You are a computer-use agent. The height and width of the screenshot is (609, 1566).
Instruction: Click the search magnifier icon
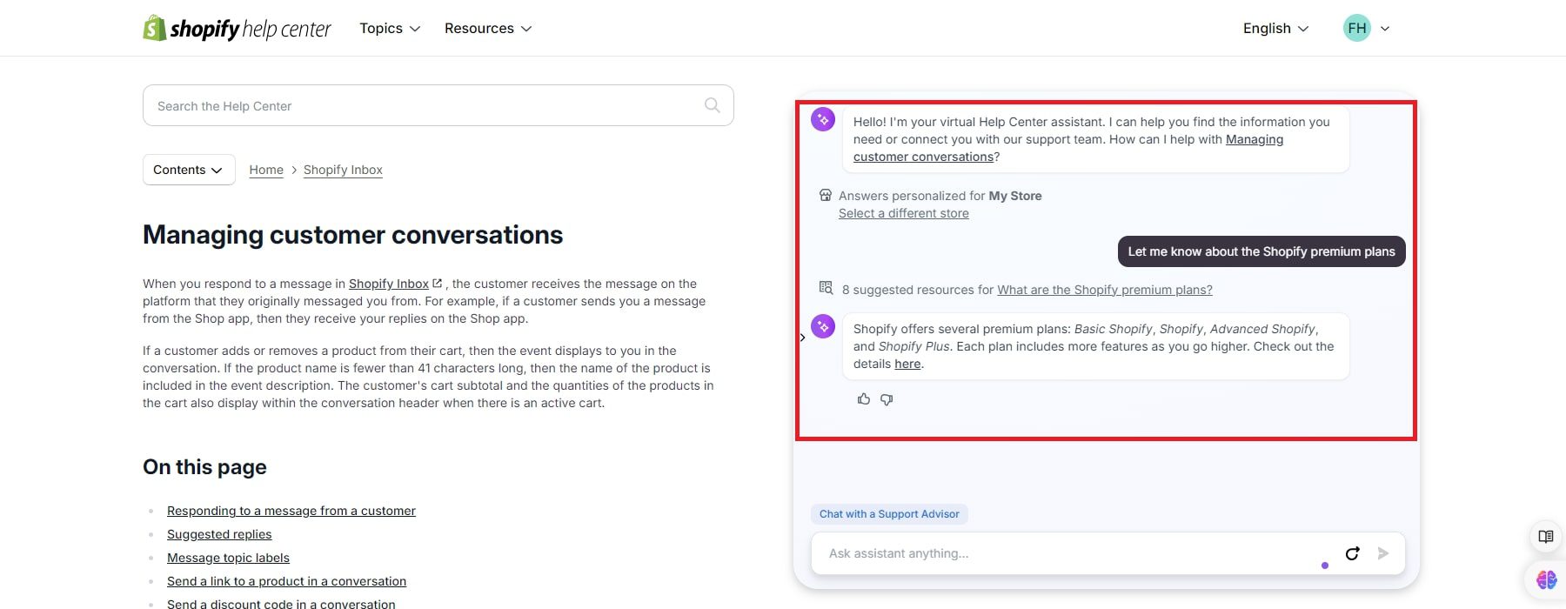[x=712, y=104]
